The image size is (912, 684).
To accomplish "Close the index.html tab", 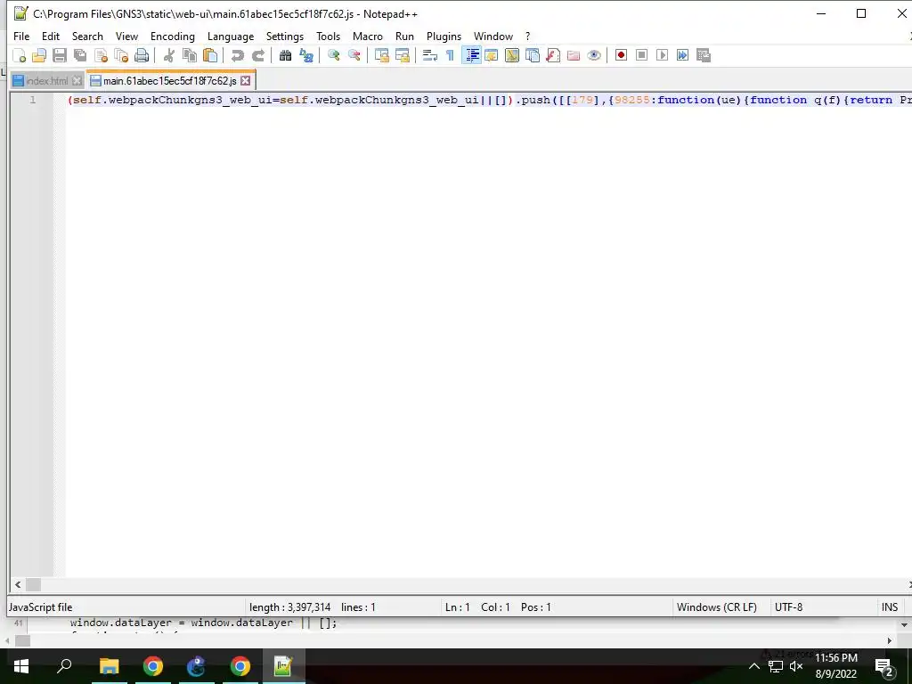I will (x=77, y=81).
